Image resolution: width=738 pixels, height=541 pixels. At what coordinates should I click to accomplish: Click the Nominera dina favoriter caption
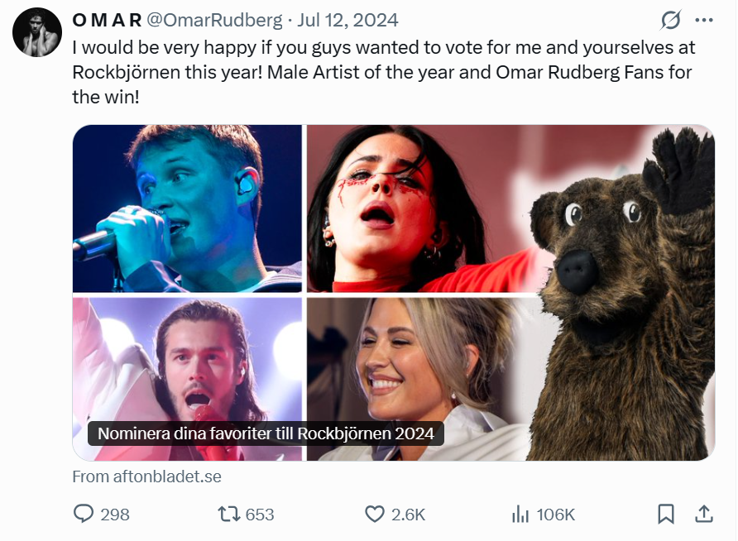click(266, 433)
